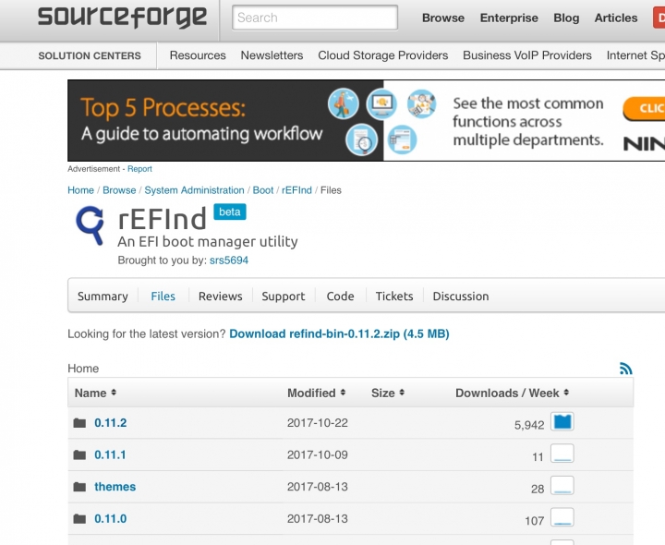
Task: Open the RSS feed icon
Action: [x=625, y=369]
